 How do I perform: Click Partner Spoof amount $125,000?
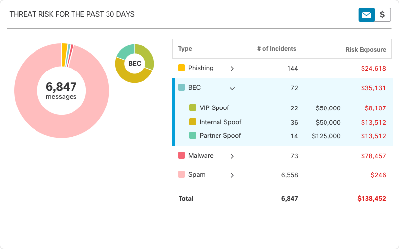(326, 136)
